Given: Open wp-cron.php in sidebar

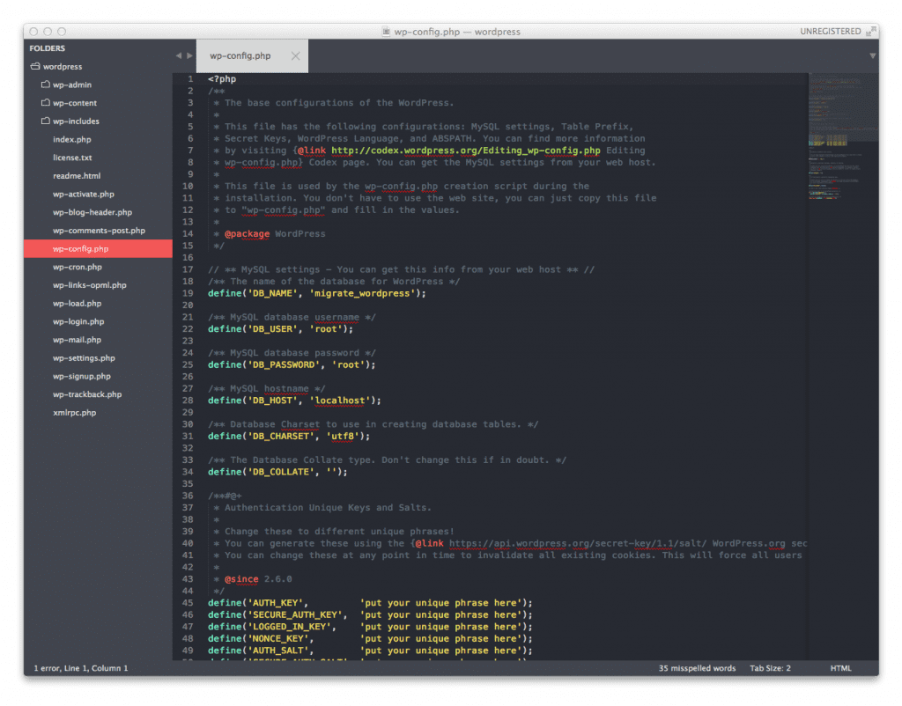Looking at the screenshot, I should (78, 268).
